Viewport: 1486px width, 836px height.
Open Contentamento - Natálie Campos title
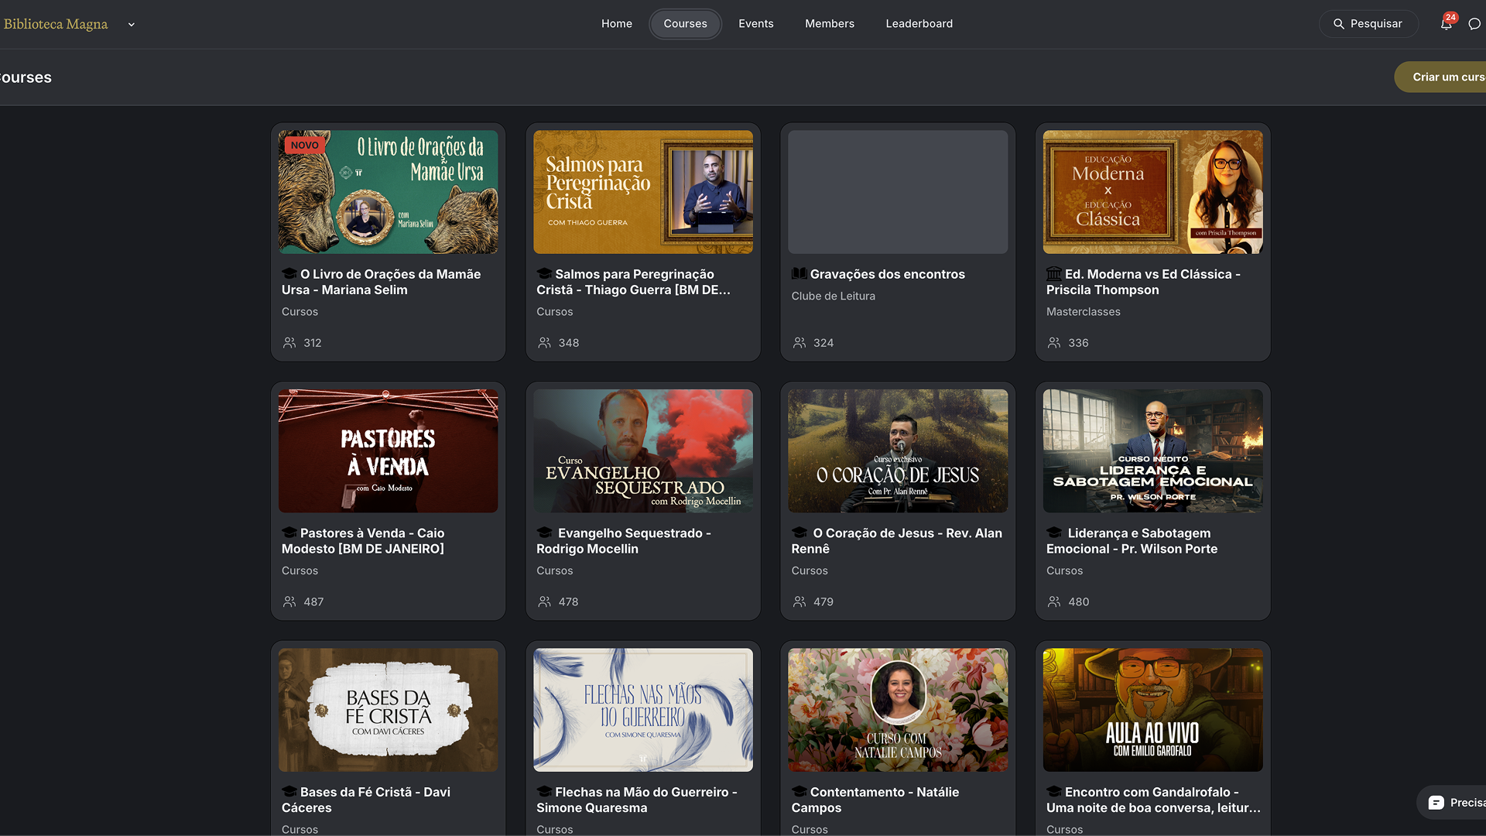coord(875,800)
